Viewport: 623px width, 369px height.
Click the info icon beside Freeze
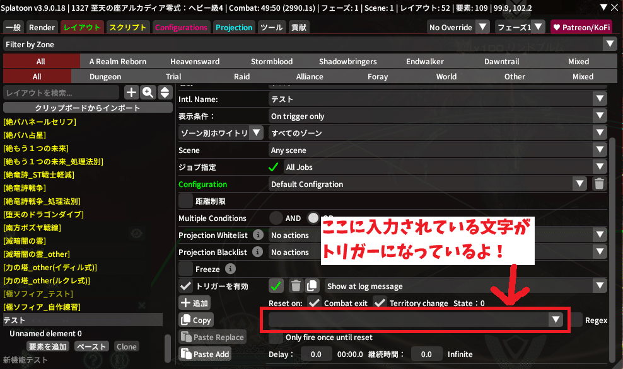tap(230, 269)
